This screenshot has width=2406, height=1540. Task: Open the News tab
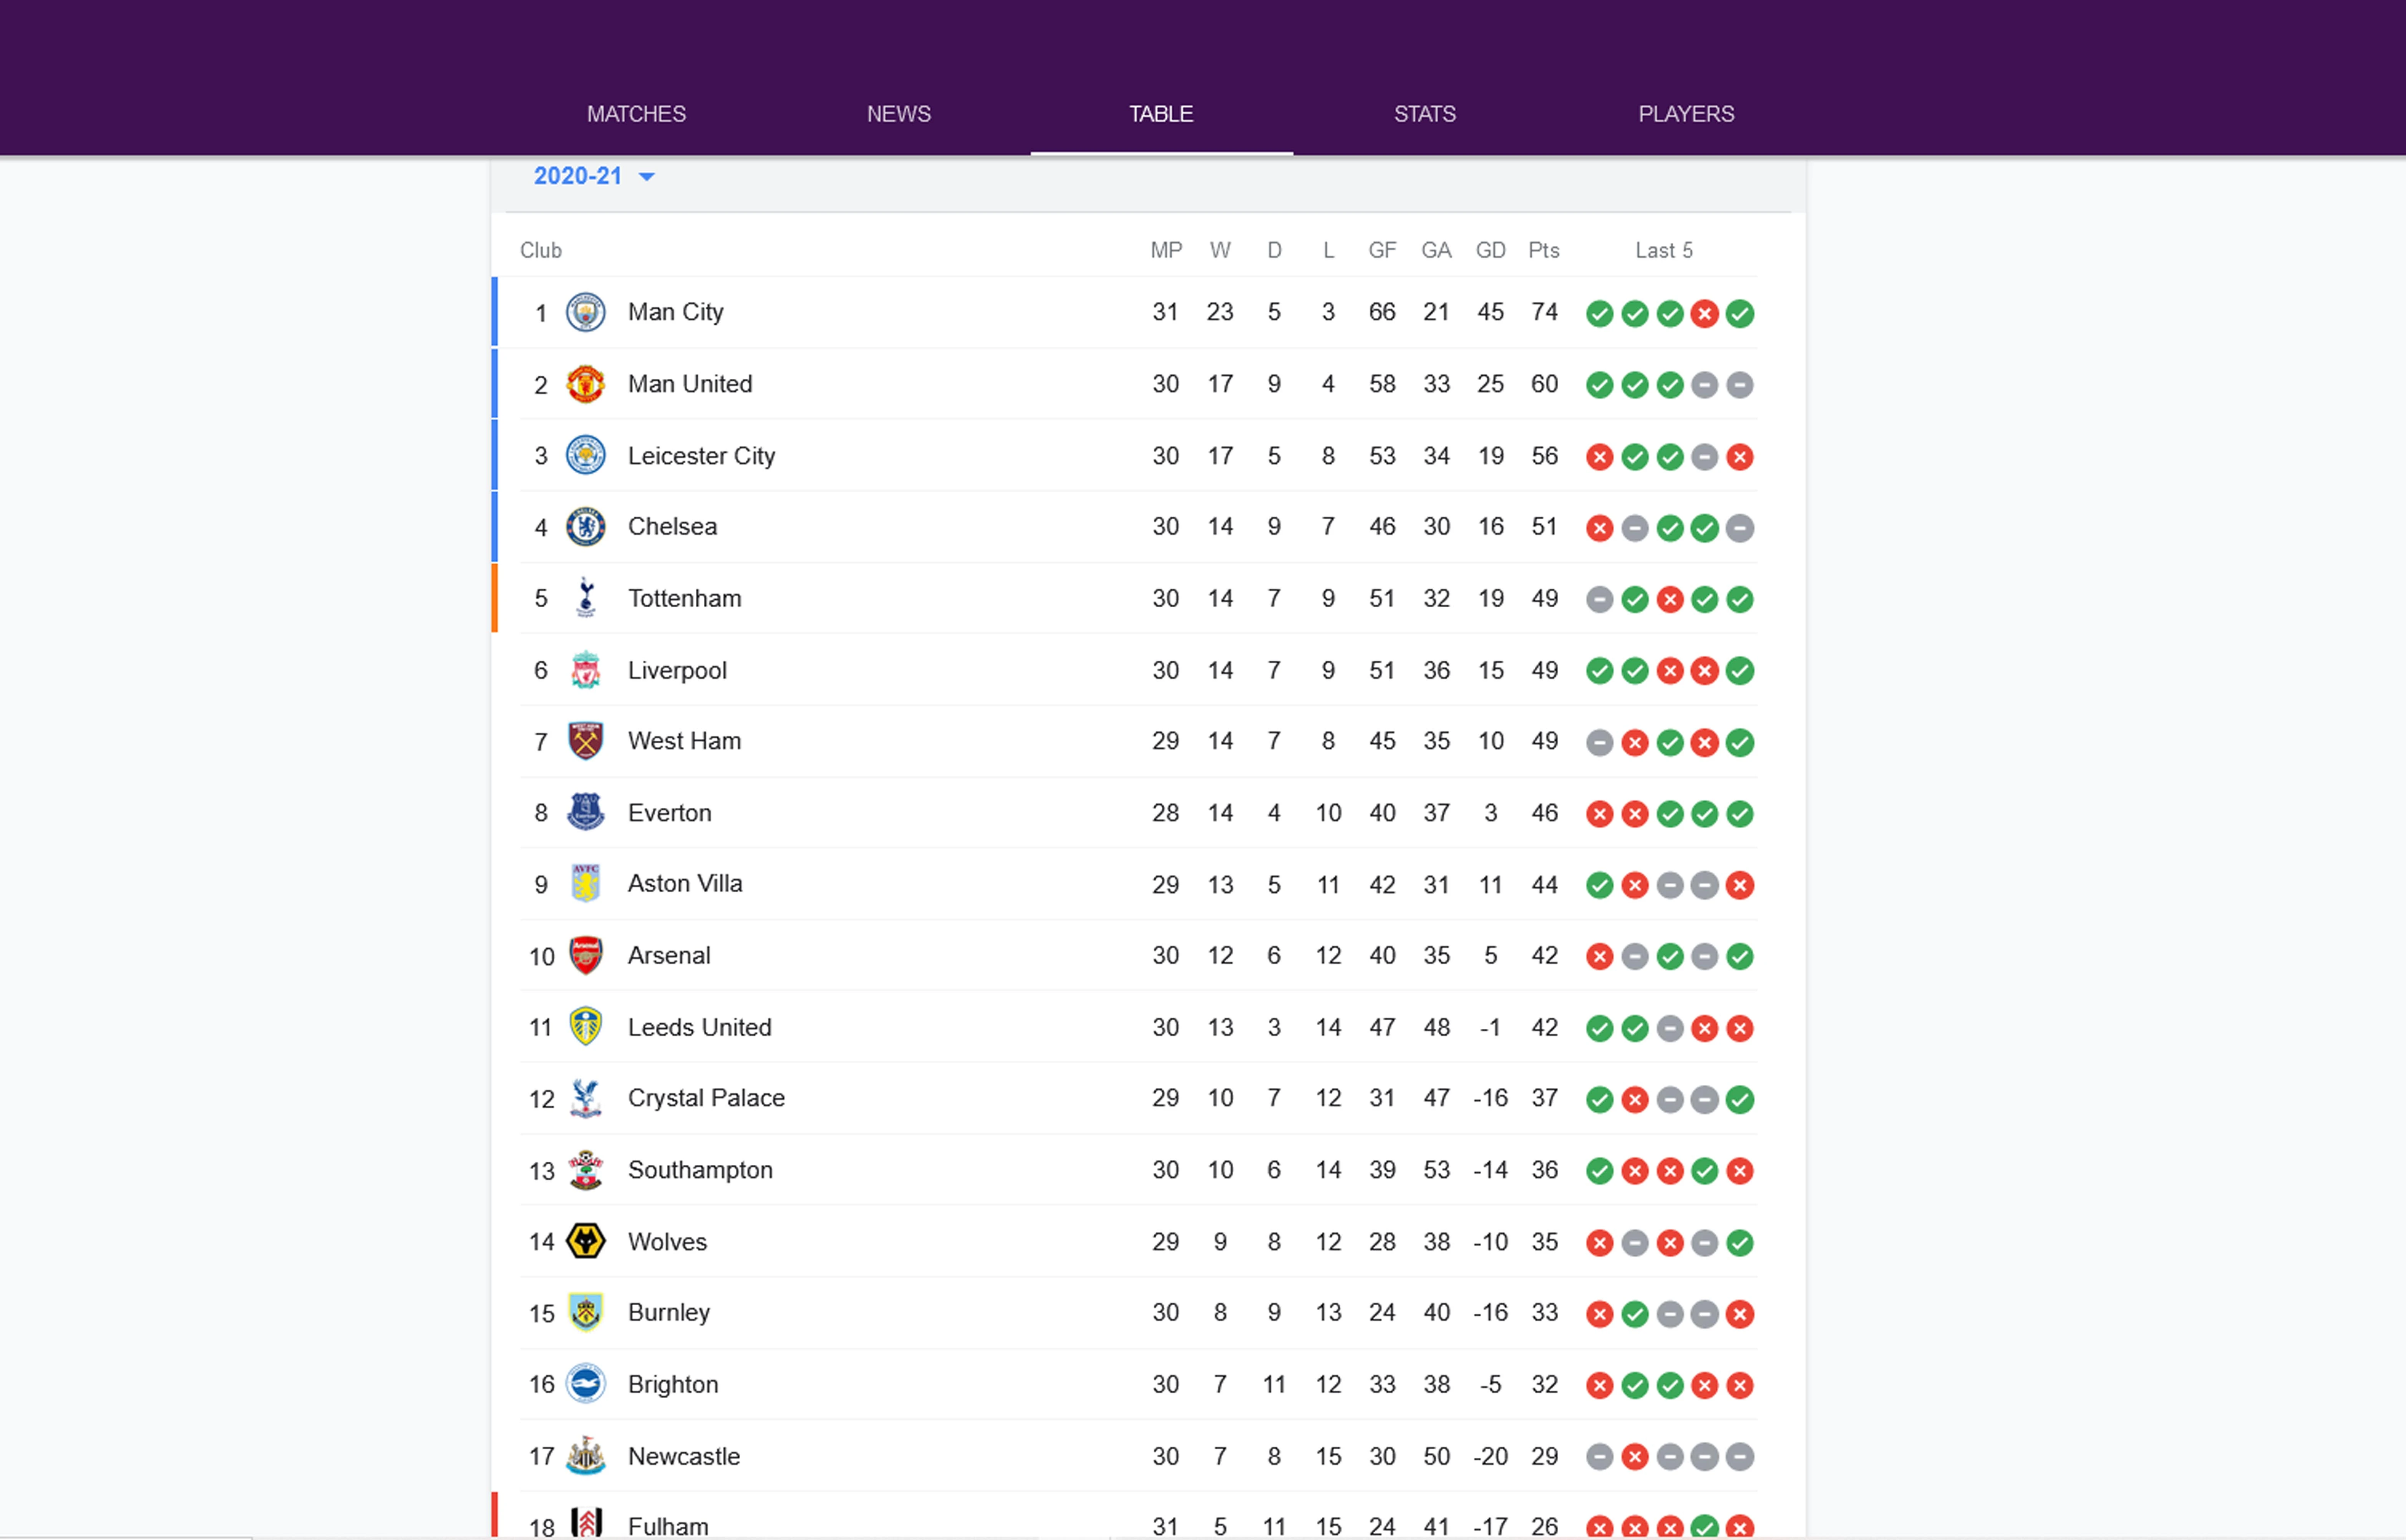(x=898, y=114)
